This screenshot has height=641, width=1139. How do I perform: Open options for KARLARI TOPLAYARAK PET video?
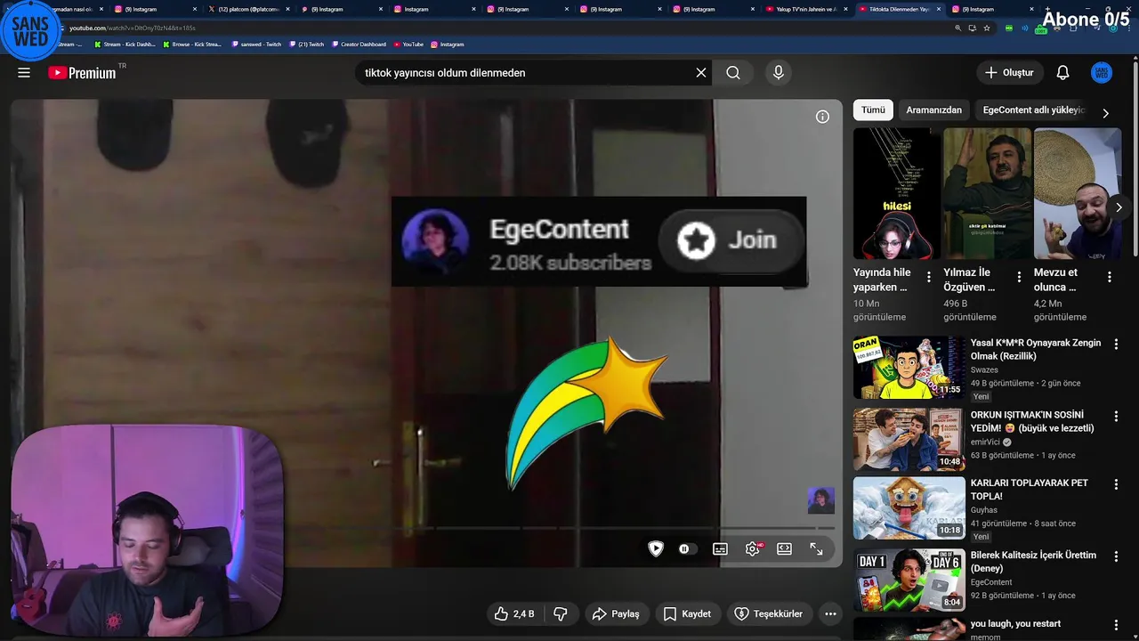tap(1116, 484)
